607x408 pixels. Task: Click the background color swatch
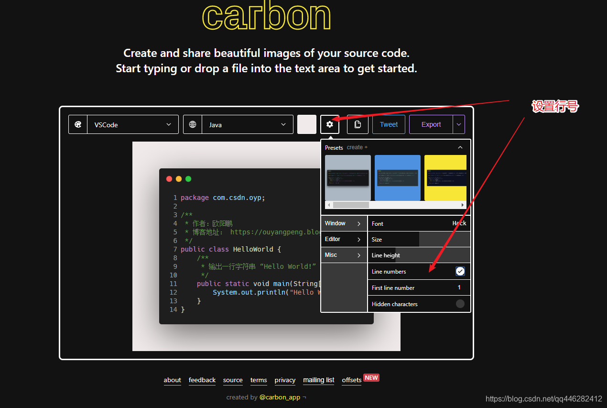307,124
